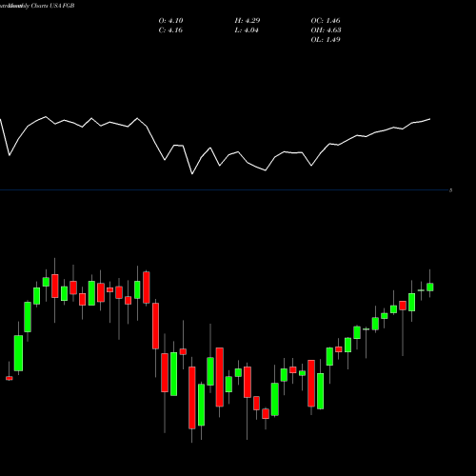Image resolution: width=476 pixels, height=476 pixels.
Task: Click the first small red candlestick on the left
Action: (x=10, y=378)
